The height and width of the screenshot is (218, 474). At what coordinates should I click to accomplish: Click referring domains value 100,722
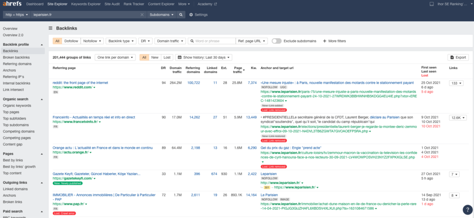(x=193, y=83)
